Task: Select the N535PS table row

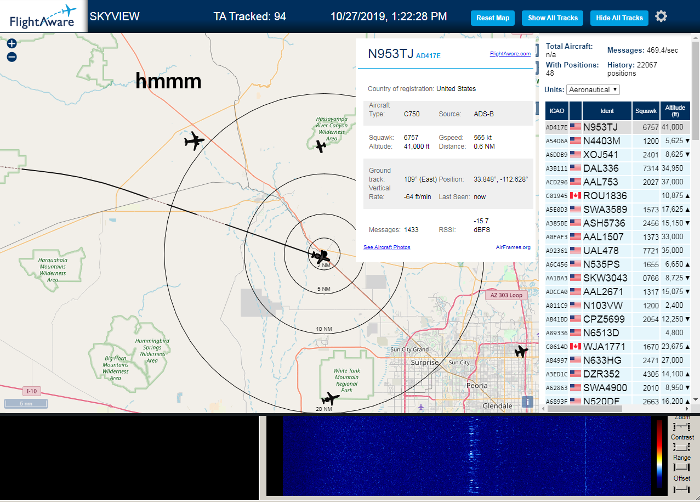Action: [x=617, y=264]
